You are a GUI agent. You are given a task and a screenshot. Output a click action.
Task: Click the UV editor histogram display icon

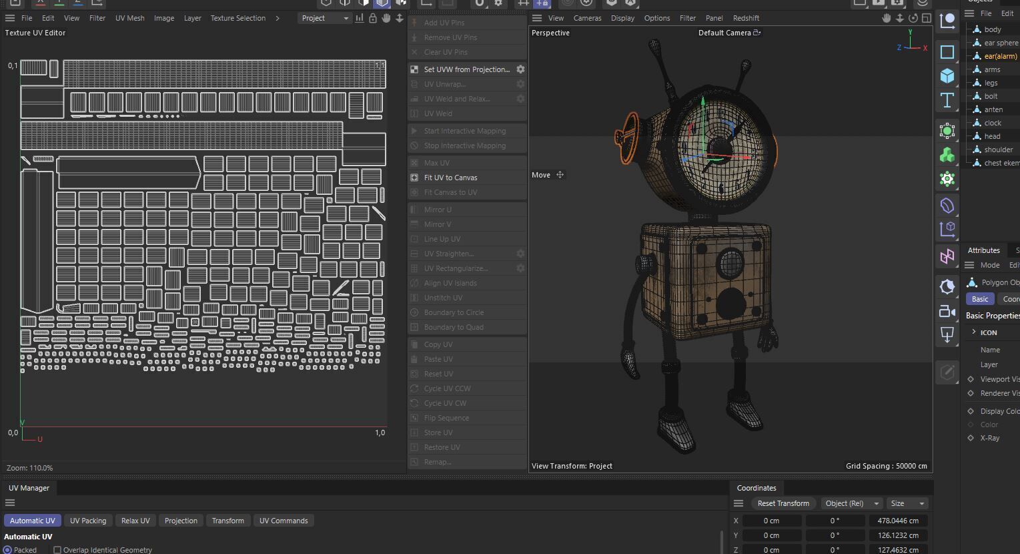click(x=360, y=18)
